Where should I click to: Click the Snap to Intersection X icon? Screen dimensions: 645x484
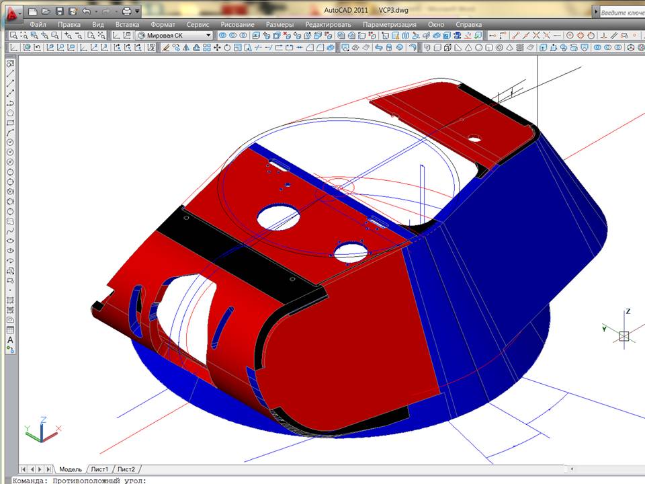point(536,36)
